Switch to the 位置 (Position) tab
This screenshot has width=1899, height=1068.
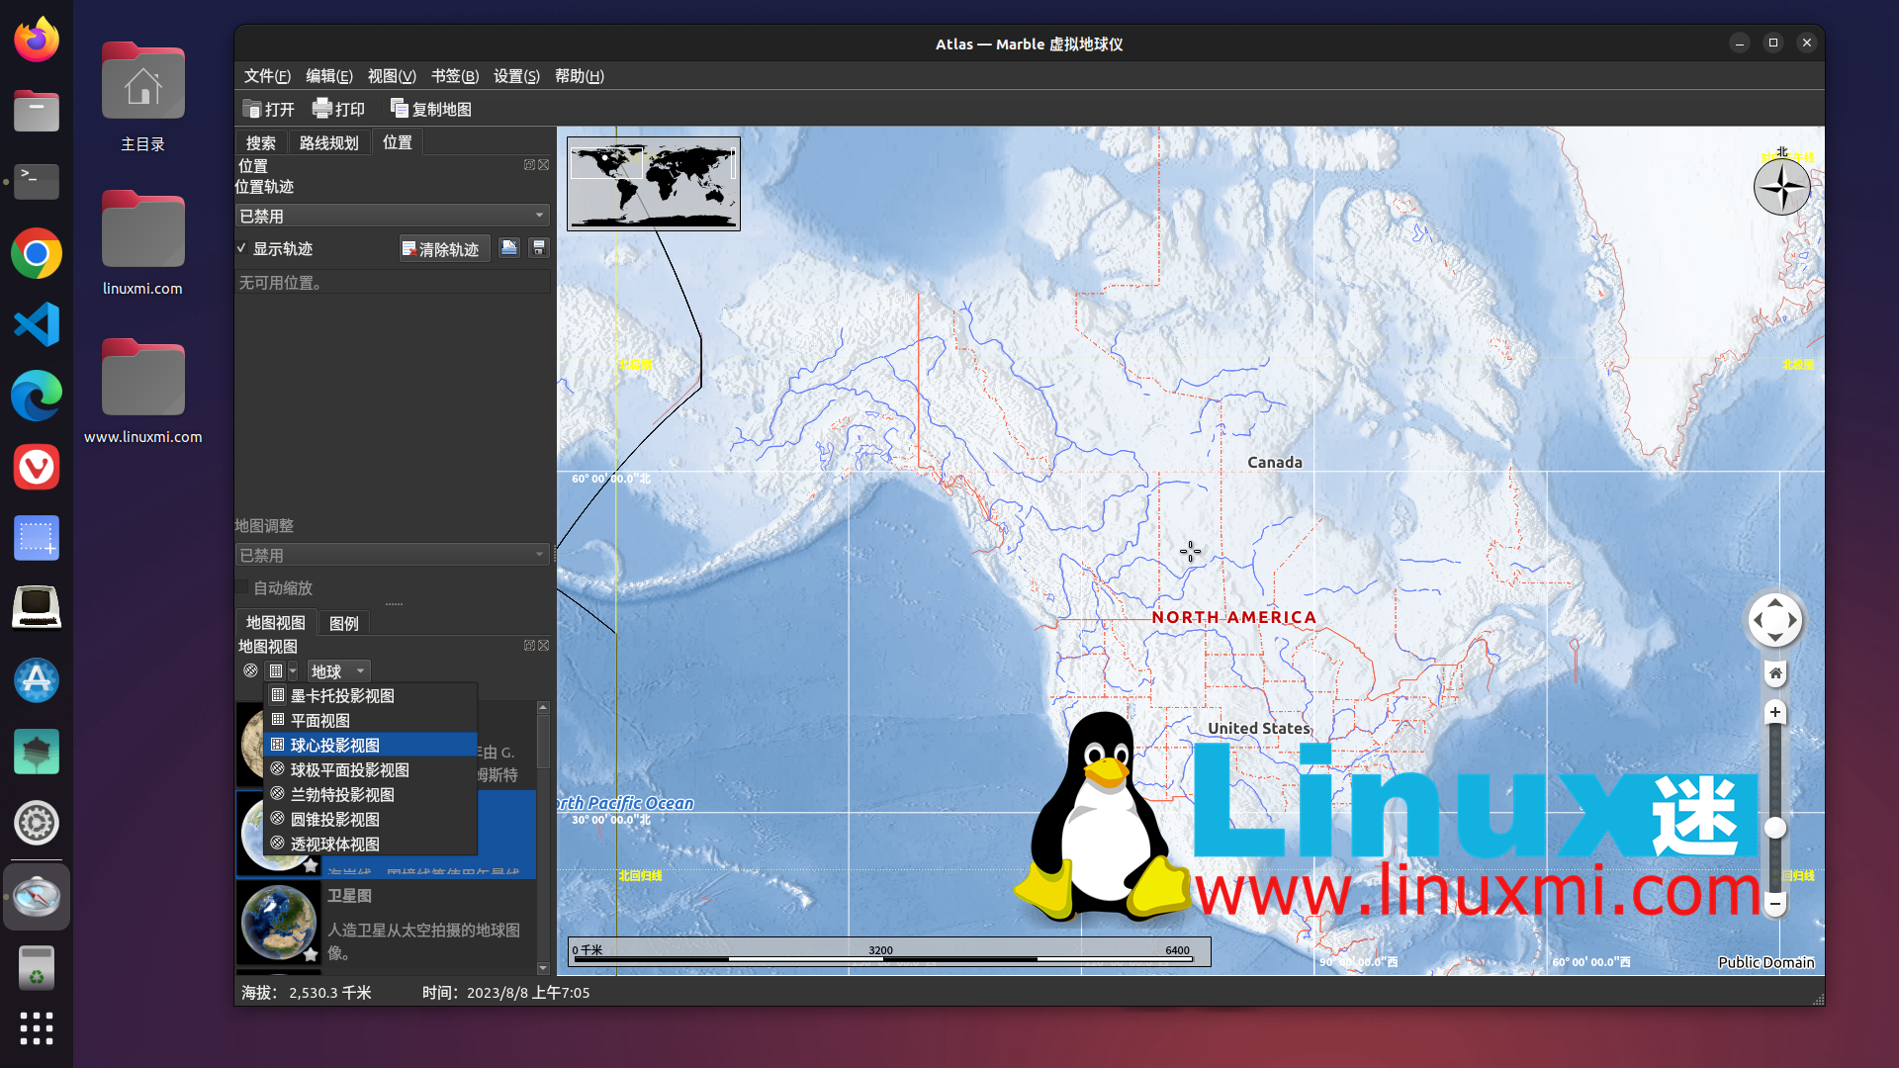398,142
